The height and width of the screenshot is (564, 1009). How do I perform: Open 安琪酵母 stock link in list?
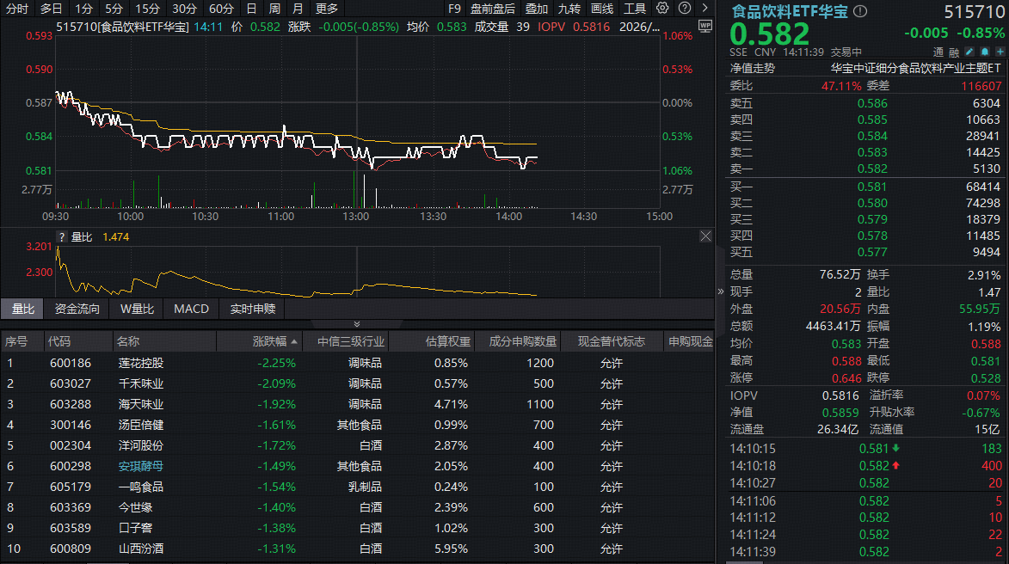pos(140,466)
